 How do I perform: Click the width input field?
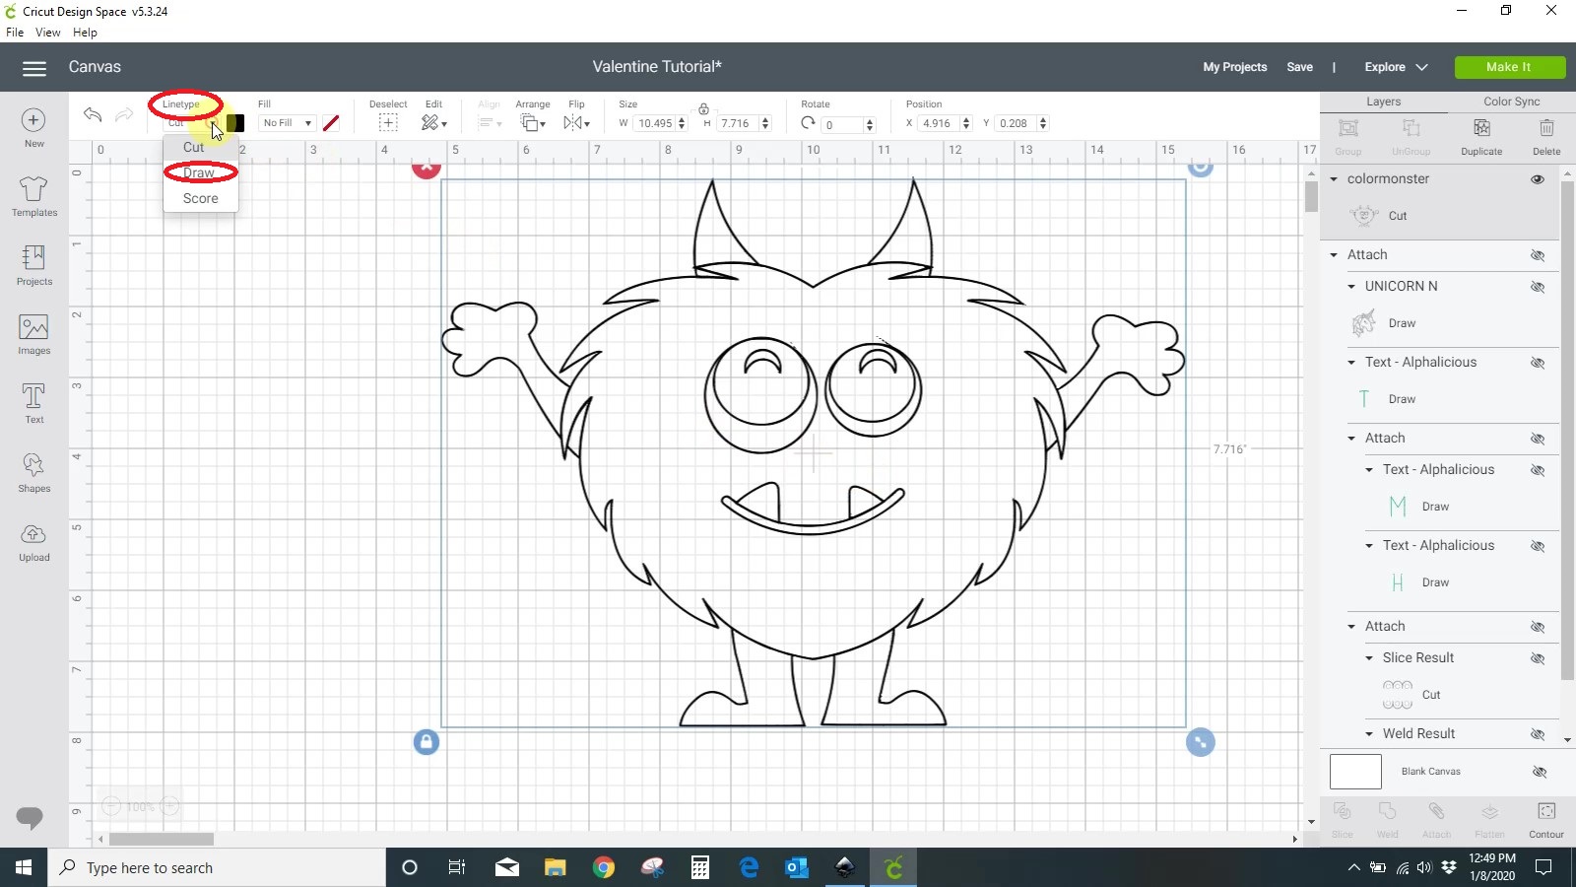pos(655,123)
